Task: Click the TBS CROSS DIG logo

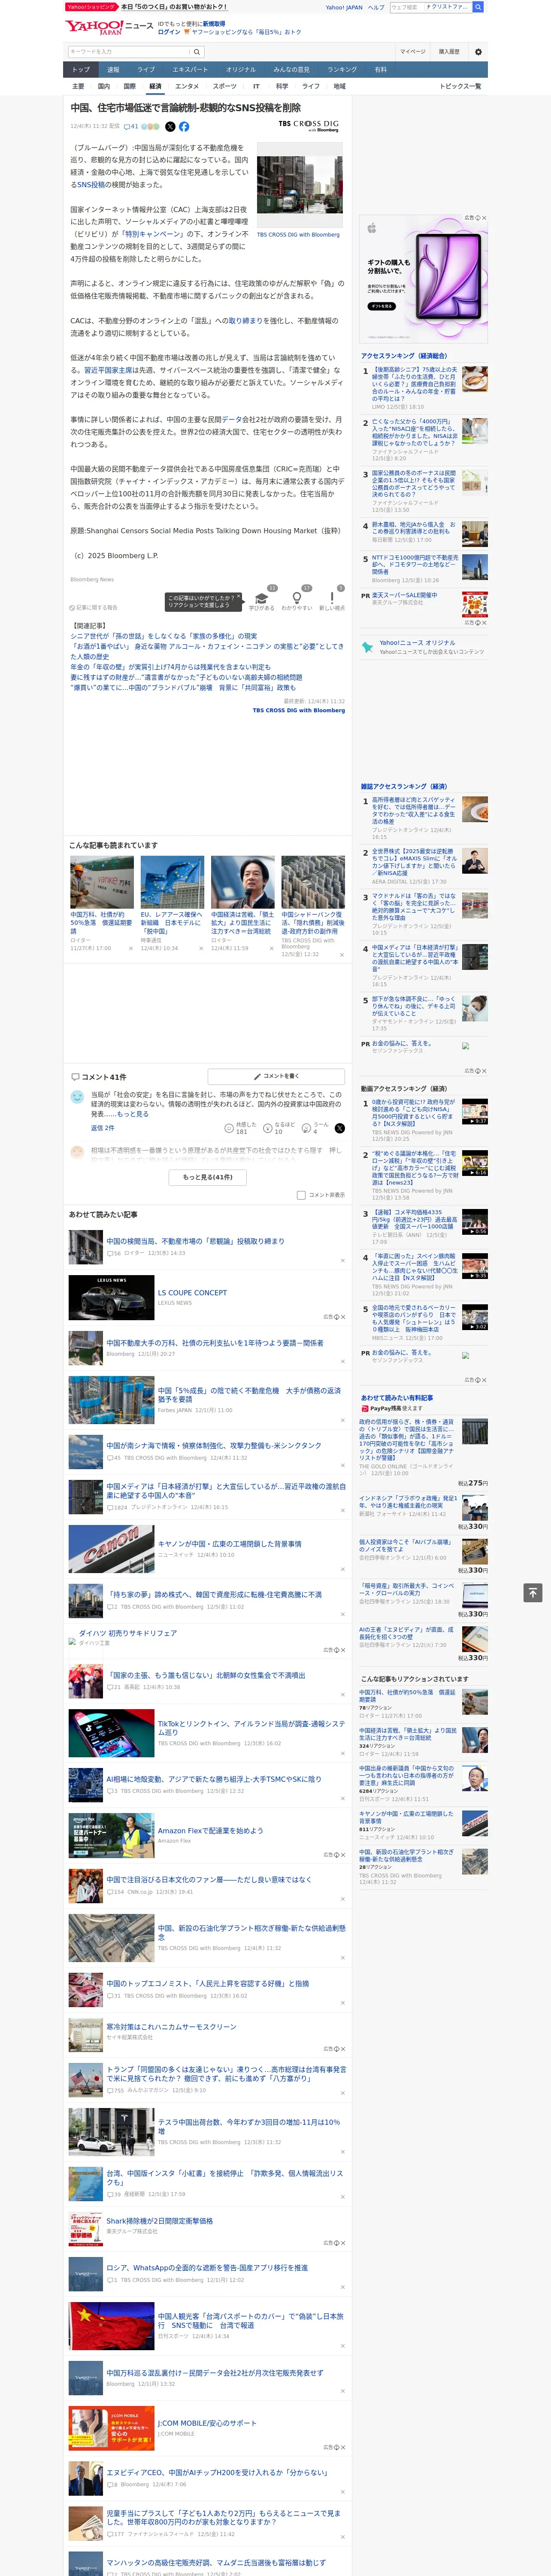Action: click(308, 126)
